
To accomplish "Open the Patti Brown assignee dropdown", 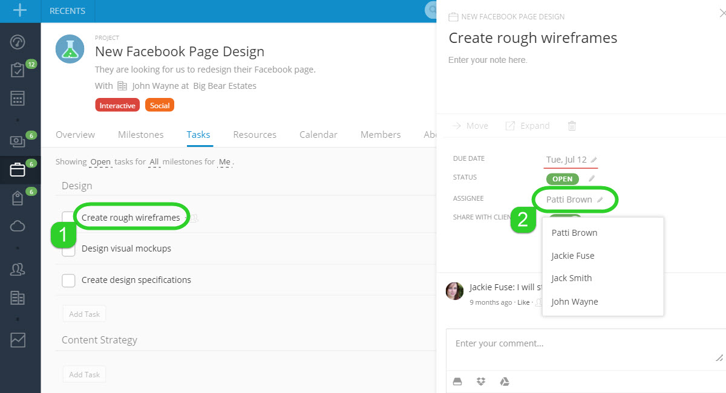I will pos(569,200).
